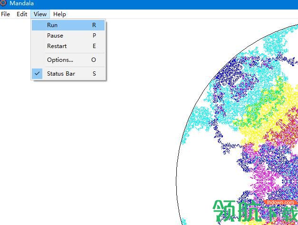Select Pause in the View menu
298x225 pixels.
68,36
